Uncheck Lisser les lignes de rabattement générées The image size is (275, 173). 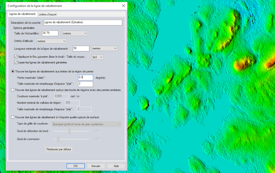pyautogui.click(x=16, y=63)
